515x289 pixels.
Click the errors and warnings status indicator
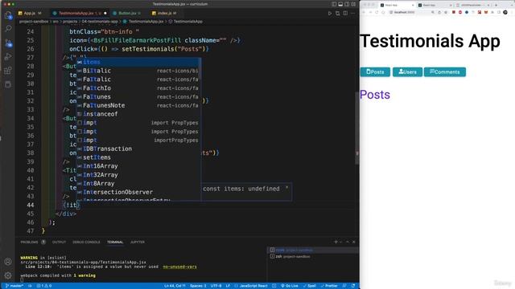(44, 286)
